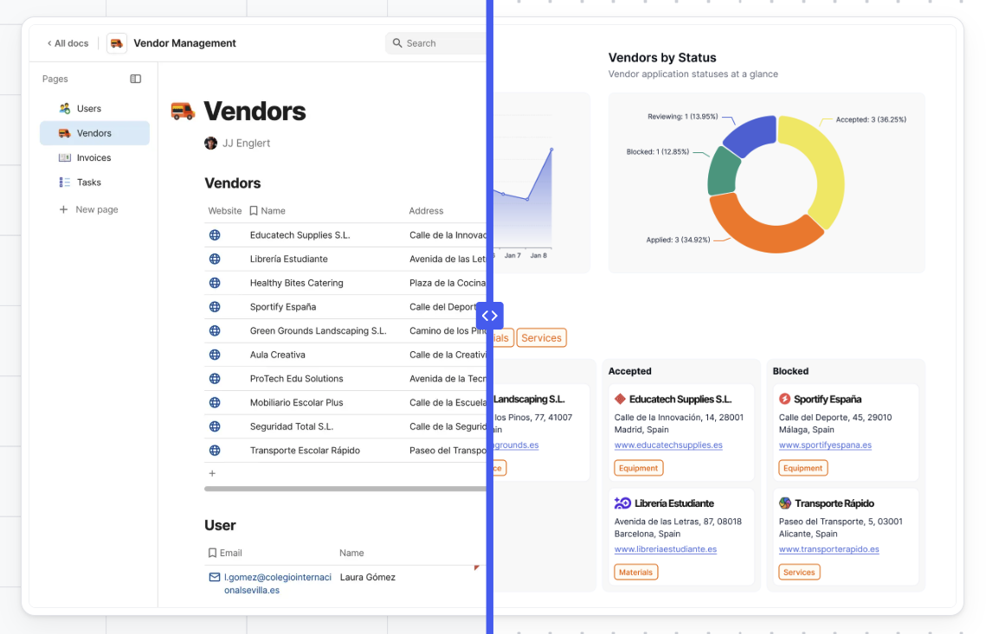This screenshot has height=634, width=986.
Task: Go back to All docs
Action: click(68, 43)
